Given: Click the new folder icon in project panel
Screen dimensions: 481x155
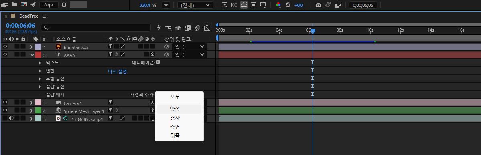Looking at the screenshot, I should point(14,5).
